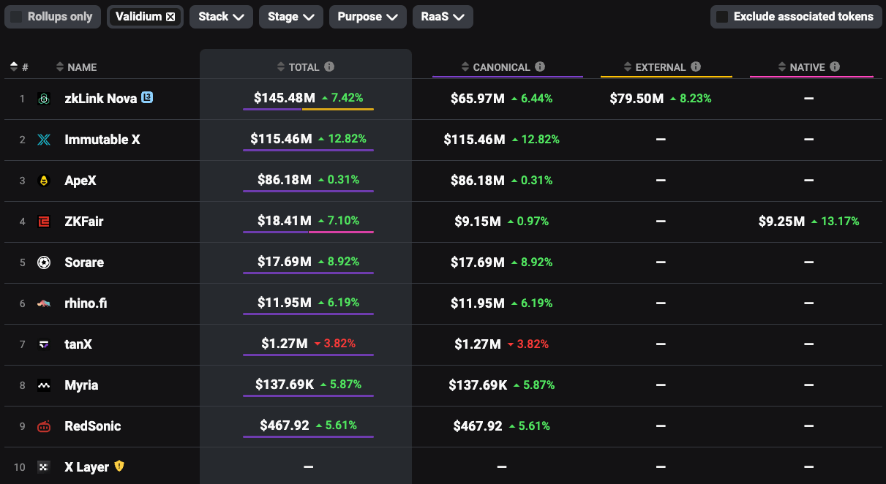The height and width of the screenshot is (484, 886).
Task: Check Exclude associated tokens option
Action: point(722,17)
